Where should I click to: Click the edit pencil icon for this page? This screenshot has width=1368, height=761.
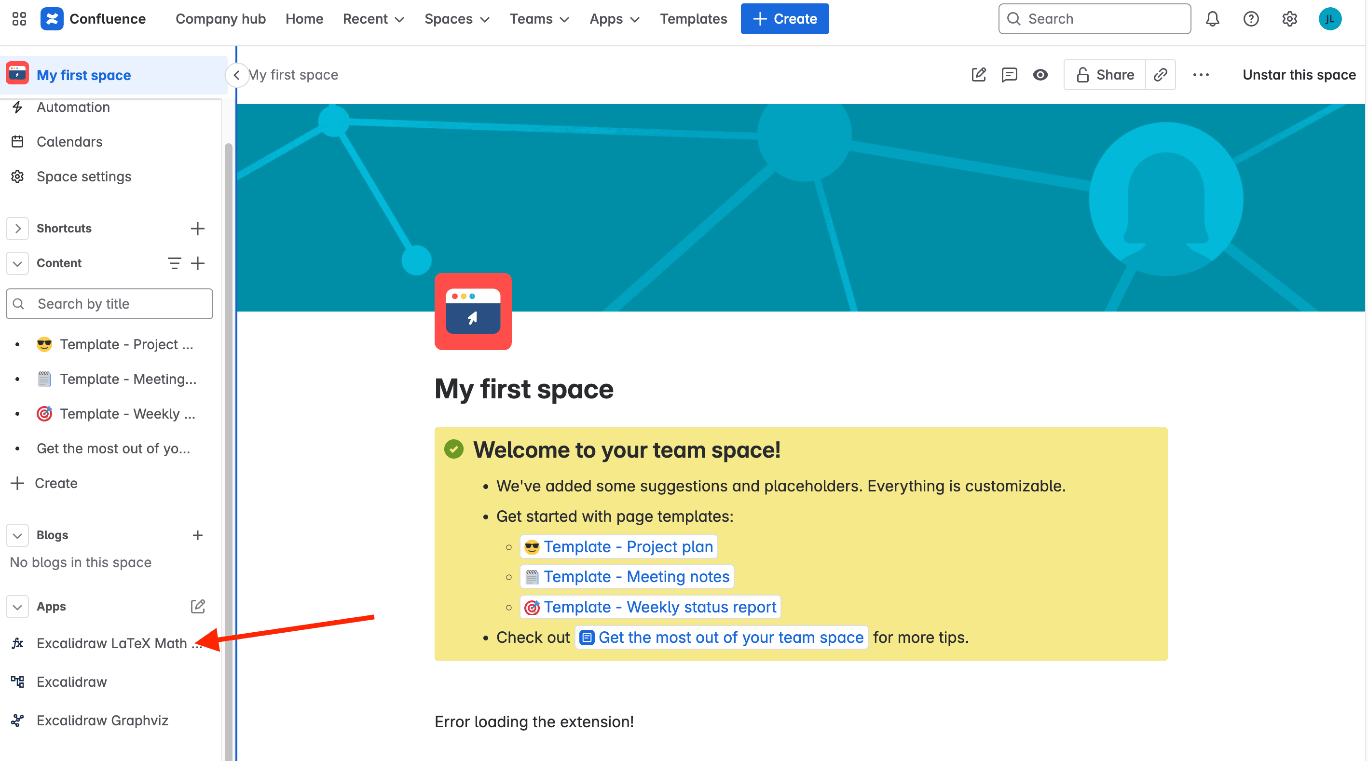(979, 75)
